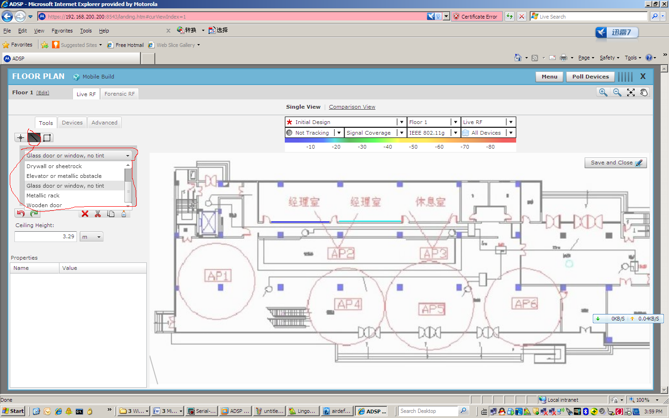Close the Floor Plan panel with X
This screenshot has width=669, height=418.
coord(643,76)
